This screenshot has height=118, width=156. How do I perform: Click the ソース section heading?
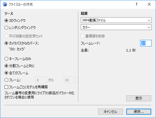[9, 14]
